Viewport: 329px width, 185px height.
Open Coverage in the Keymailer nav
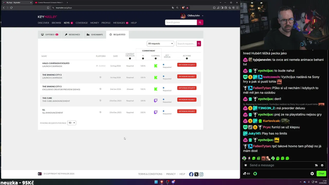pyautogui.click(x=82, y=23)
